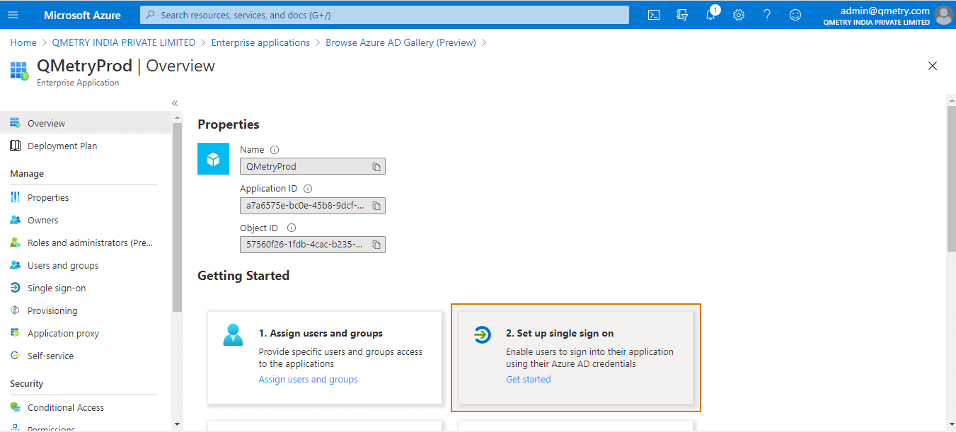This screenshot has height=432, width=956.
Task: Open the hamburger portal menu
Action: [13, 15]
